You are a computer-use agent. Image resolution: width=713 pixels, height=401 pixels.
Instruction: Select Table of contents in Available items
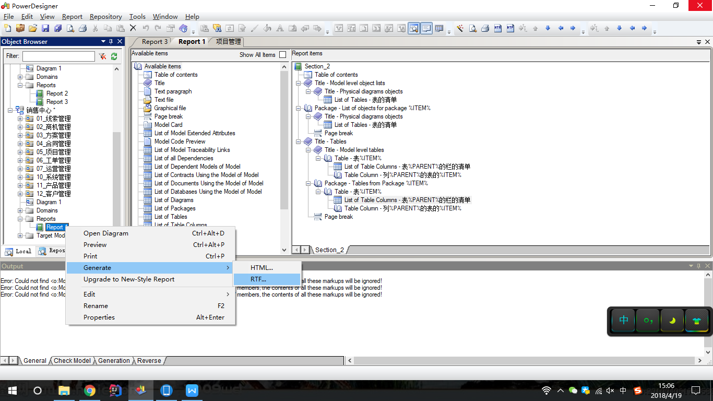click(176, 75)
